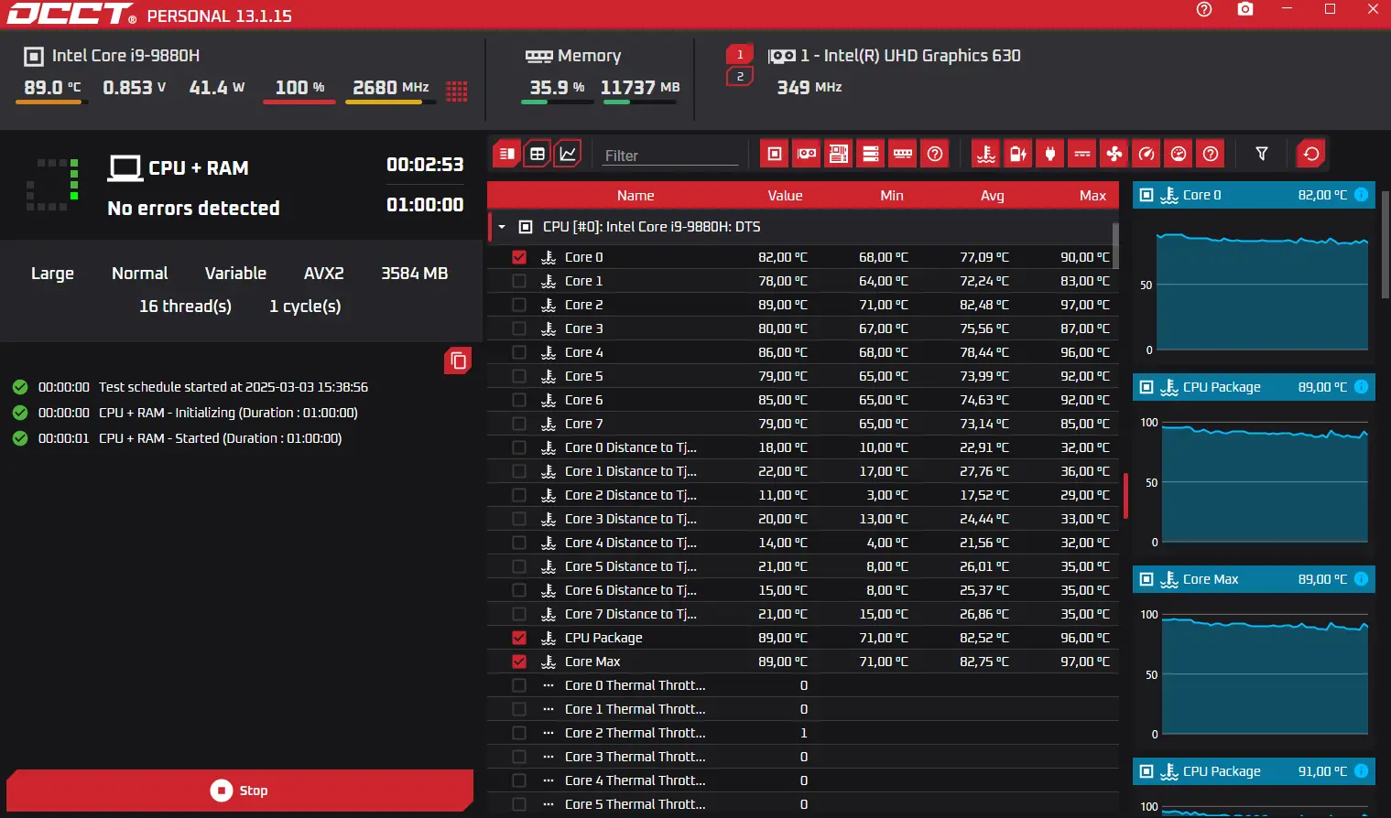1391x818 pixels.
Task: Toggle the question-mark filter beside the memory filter
Action: click(x=935, y=154)
